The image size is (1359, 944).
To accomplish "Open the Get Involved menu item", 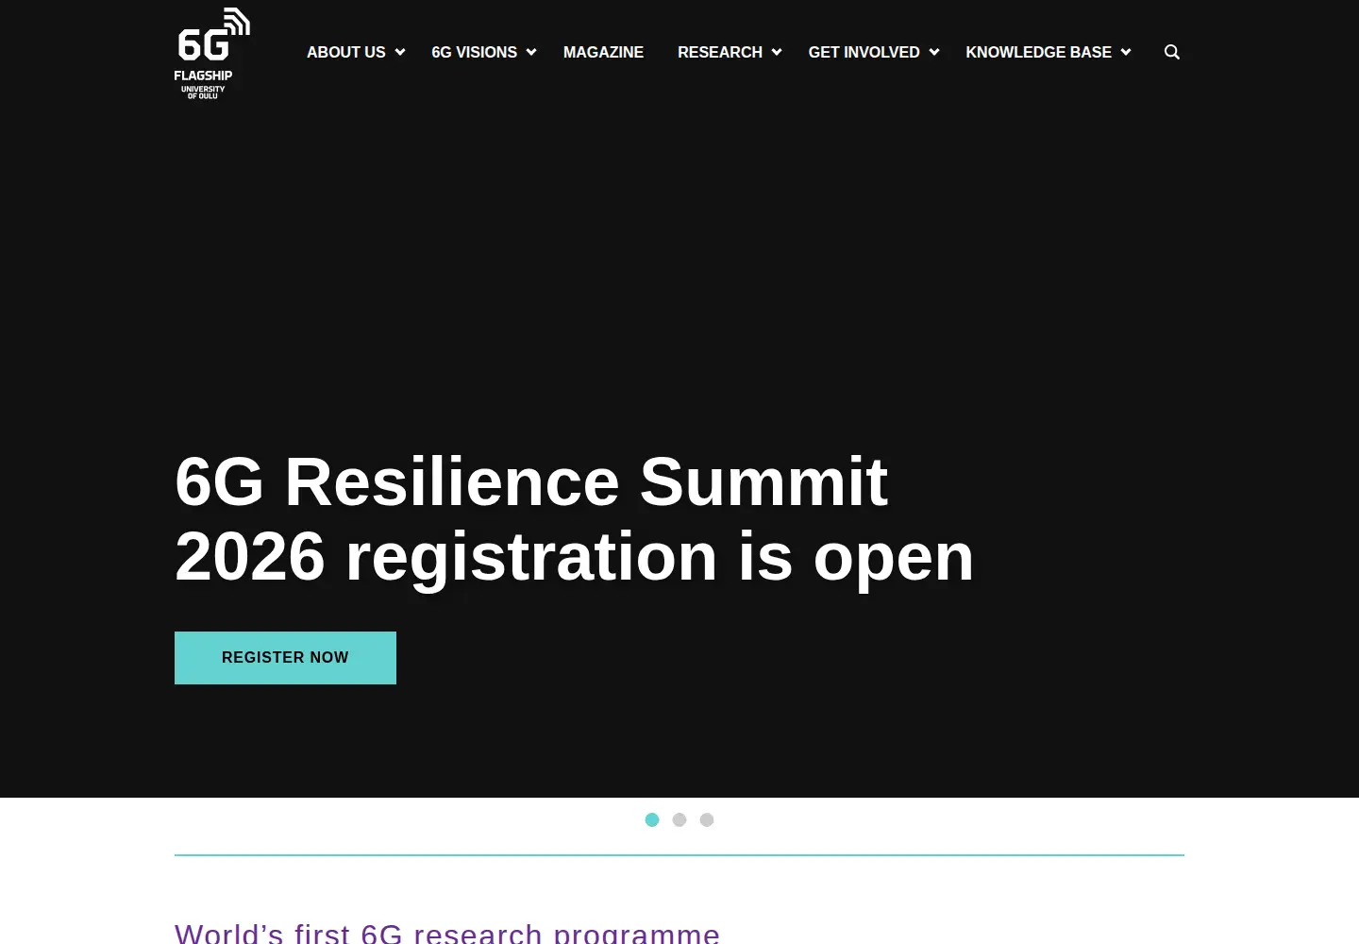I will [864, 52].
